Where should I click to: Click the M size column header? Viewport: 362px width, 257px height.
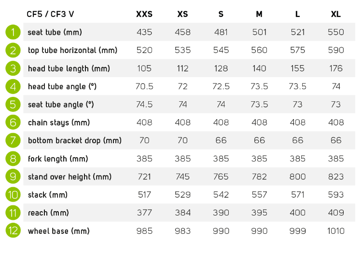pyautogui.click(x=259, y=14)
